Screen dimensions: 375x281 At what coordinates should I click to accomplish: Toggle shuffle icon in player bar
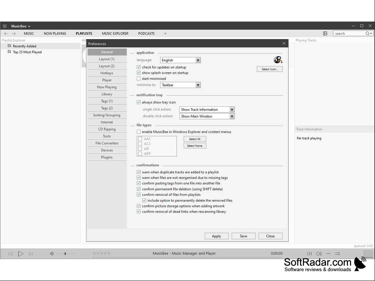[x=337, y=254]
